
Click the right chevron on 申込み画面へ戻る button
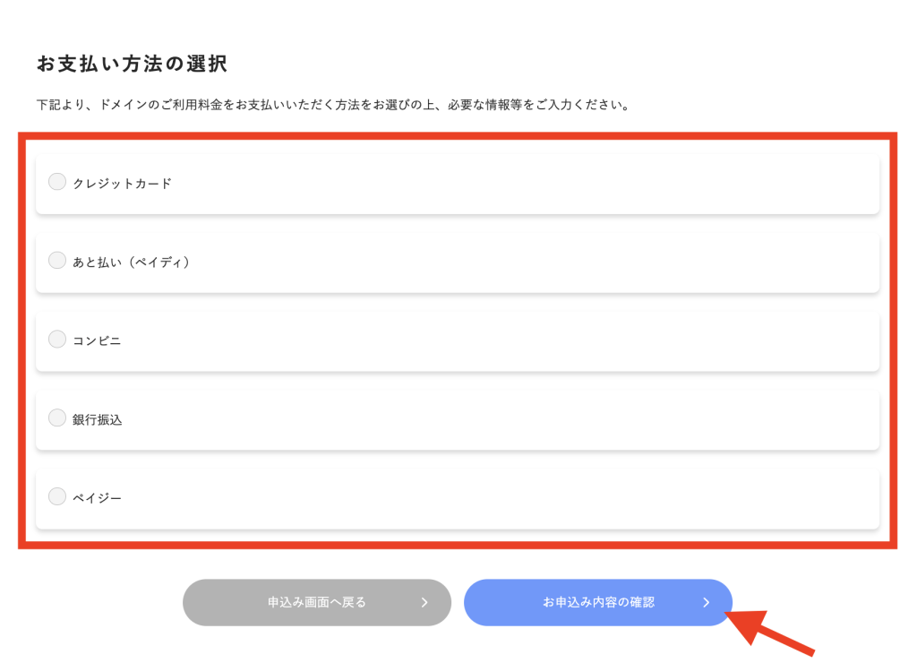point(424,602)
